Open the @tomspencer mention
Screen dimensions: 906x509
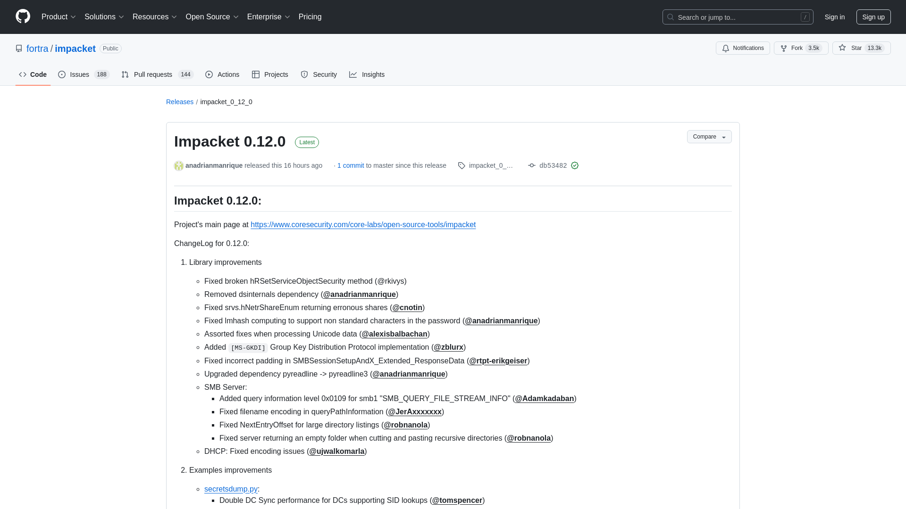point(457,501)
